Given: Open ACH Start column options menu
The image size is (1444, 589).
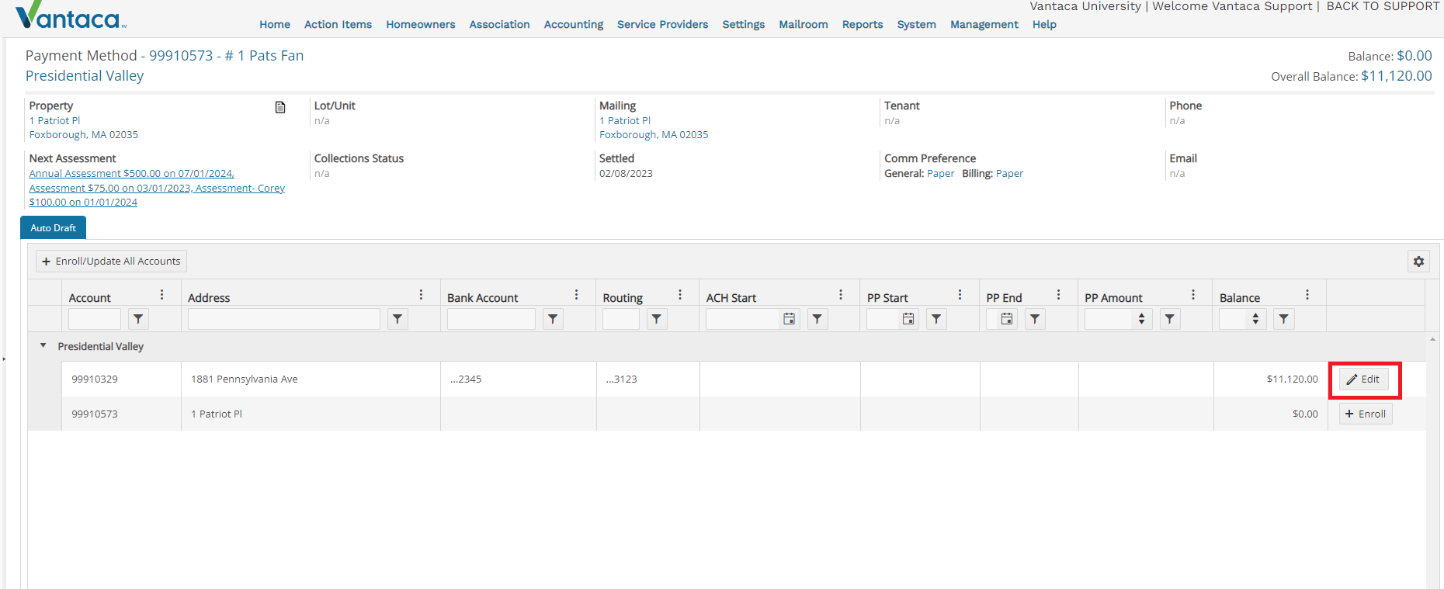Looking at the screenshot, I should pyautogui.click(x=840, y=295).
